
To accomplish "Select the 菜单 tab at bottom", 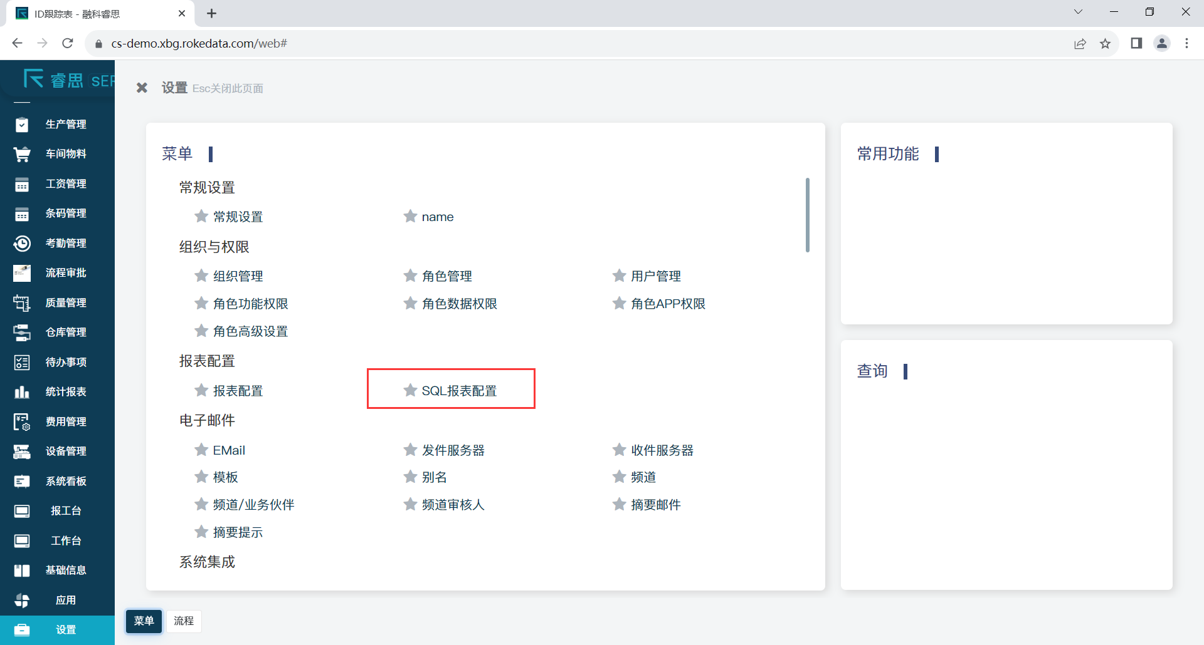I will pyautogui.click(x=144, y=621).
